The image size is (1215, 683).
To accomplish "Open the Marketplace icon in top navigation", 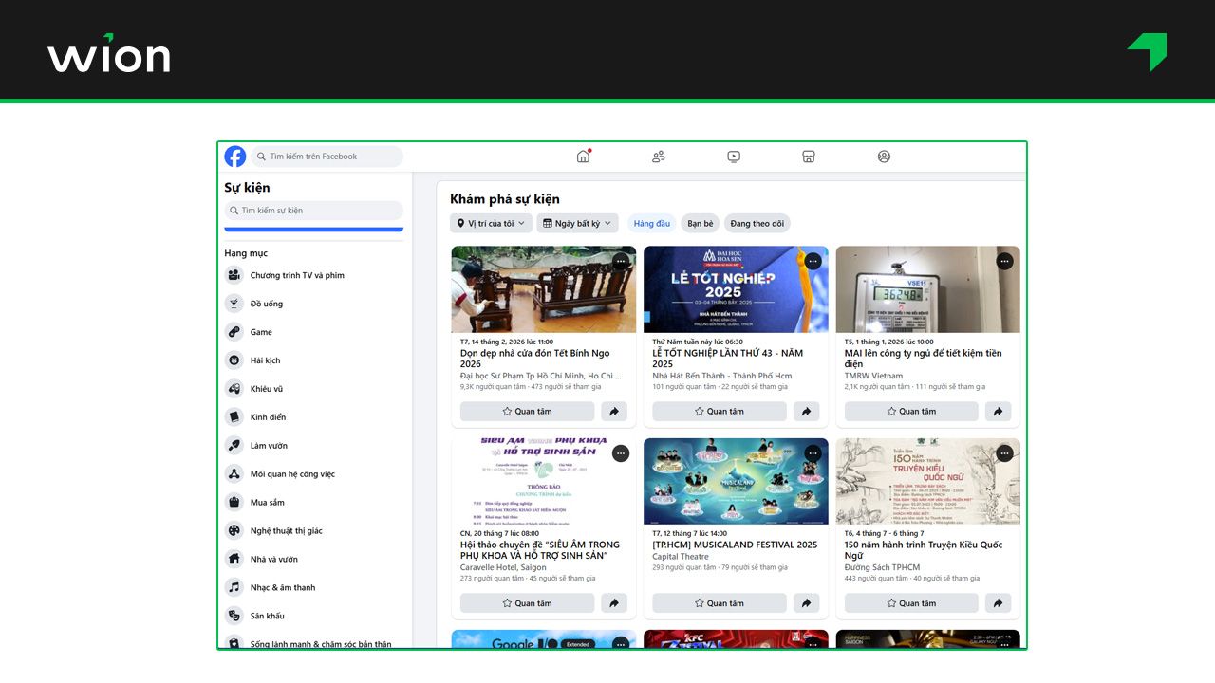I will coord(809,157).
